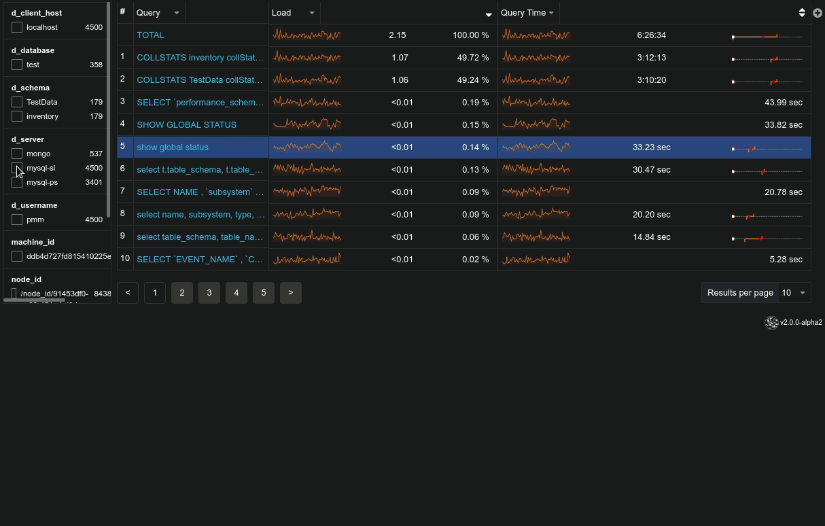Click the row 9 query time sparkline
Screen dimensions: 825x526
point(536,237)
